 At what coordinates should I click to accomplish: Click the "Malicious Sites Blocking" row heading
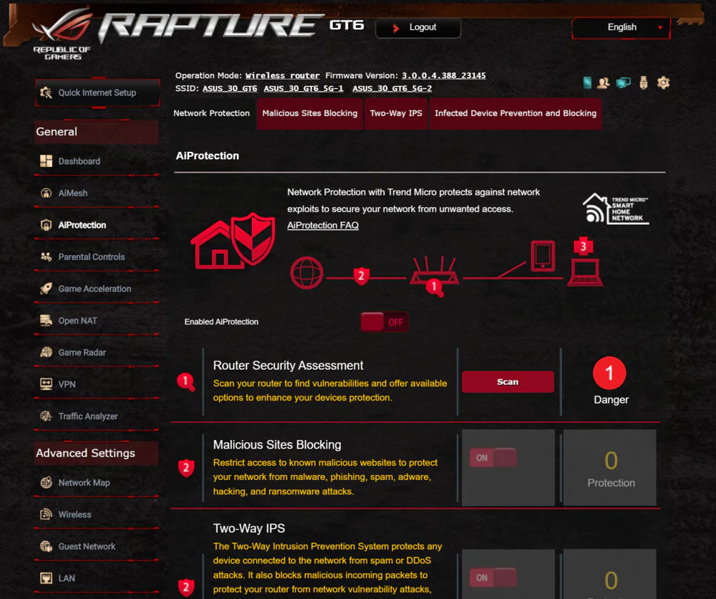pos(277,444)
